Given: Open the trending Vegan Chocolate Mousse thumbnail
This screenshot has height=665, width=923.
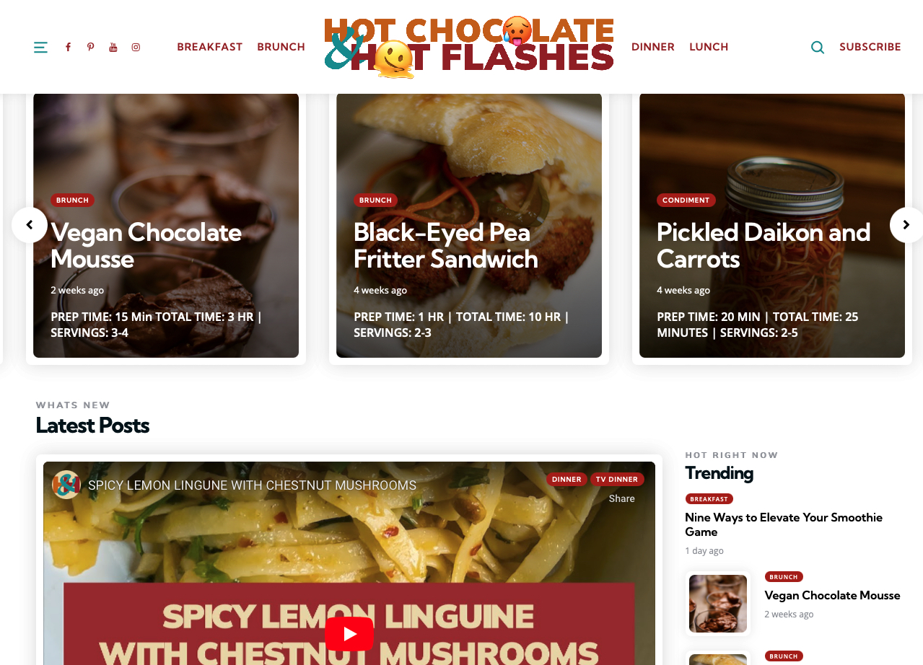Looking at the screenshot, I should [718, 604].
